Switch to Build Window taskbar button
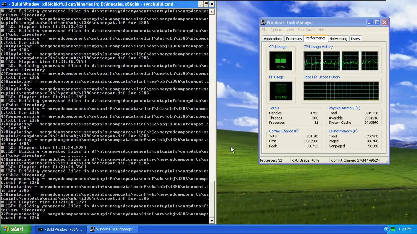Image resolution: width=417 pixels, height=234 pixels. 61,229
